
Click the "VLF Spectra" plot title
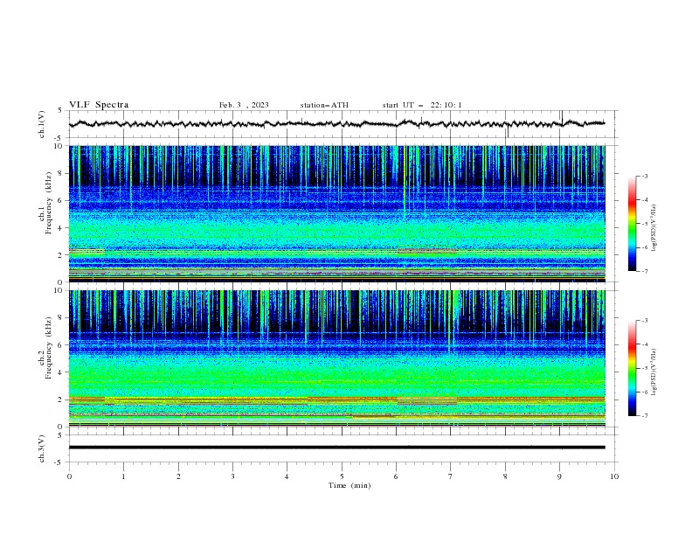(x=99, y=105)
